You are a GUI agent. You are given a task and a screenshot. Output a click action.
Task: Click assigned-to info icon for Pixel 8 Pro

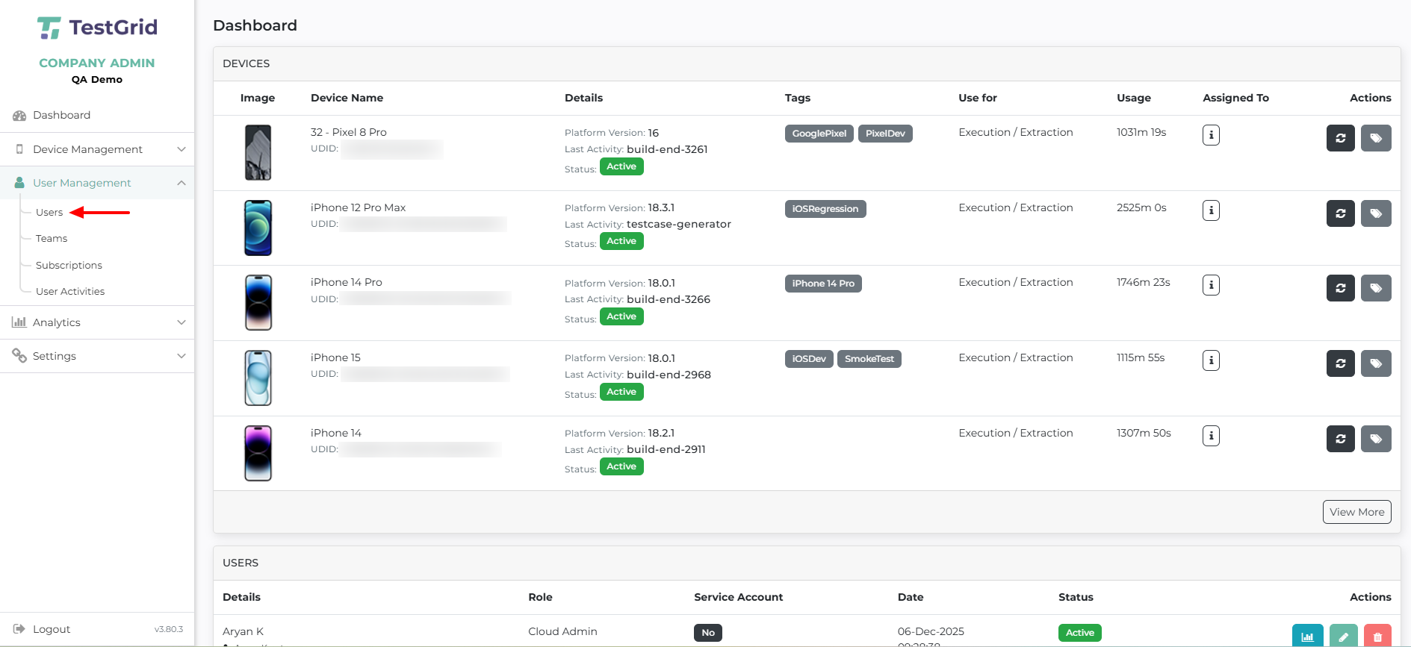click(1211, 135)
